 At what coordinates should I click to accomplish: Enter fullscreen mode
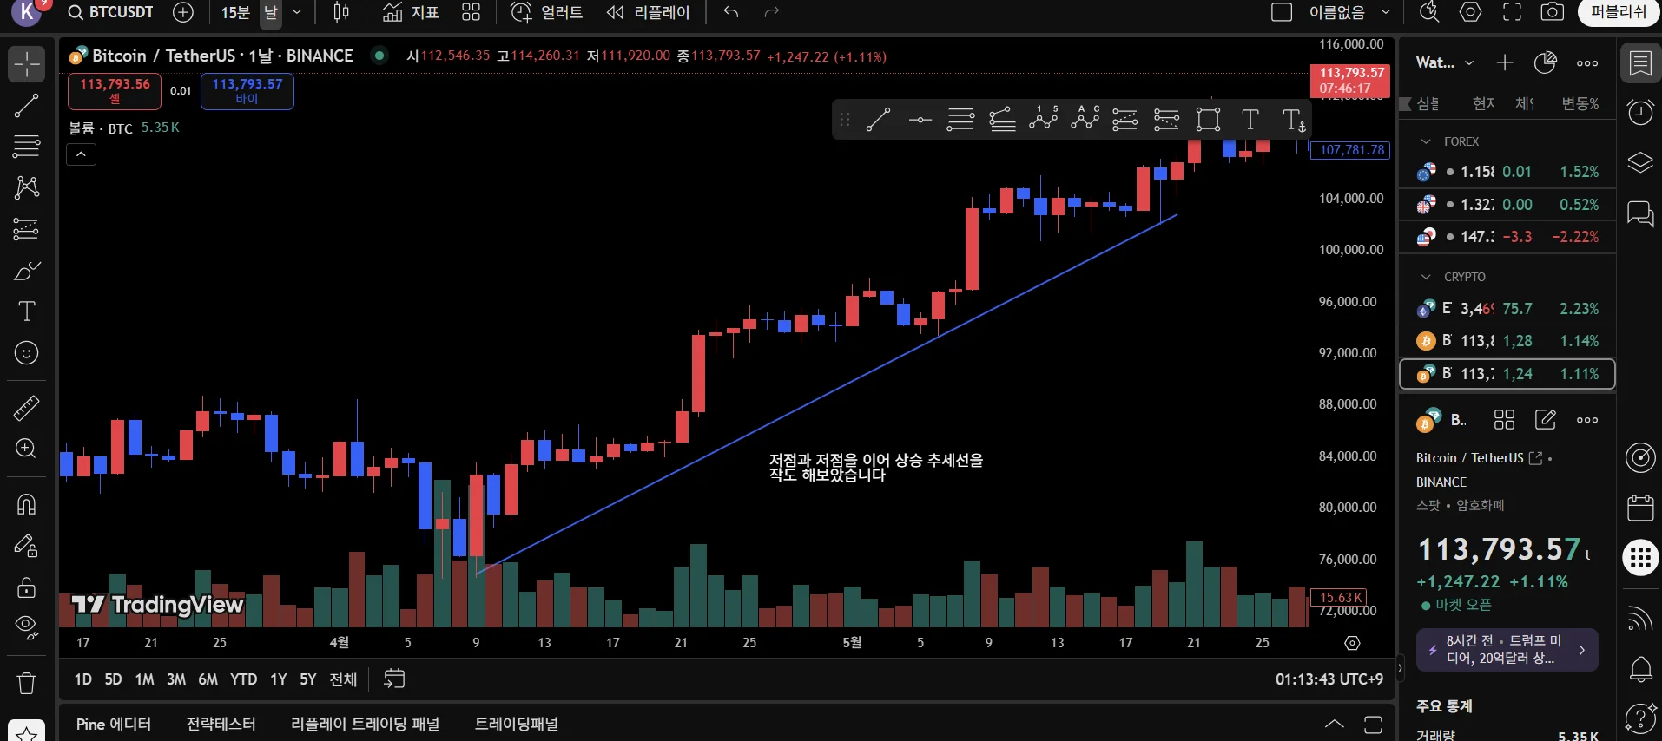point(1512,12)
